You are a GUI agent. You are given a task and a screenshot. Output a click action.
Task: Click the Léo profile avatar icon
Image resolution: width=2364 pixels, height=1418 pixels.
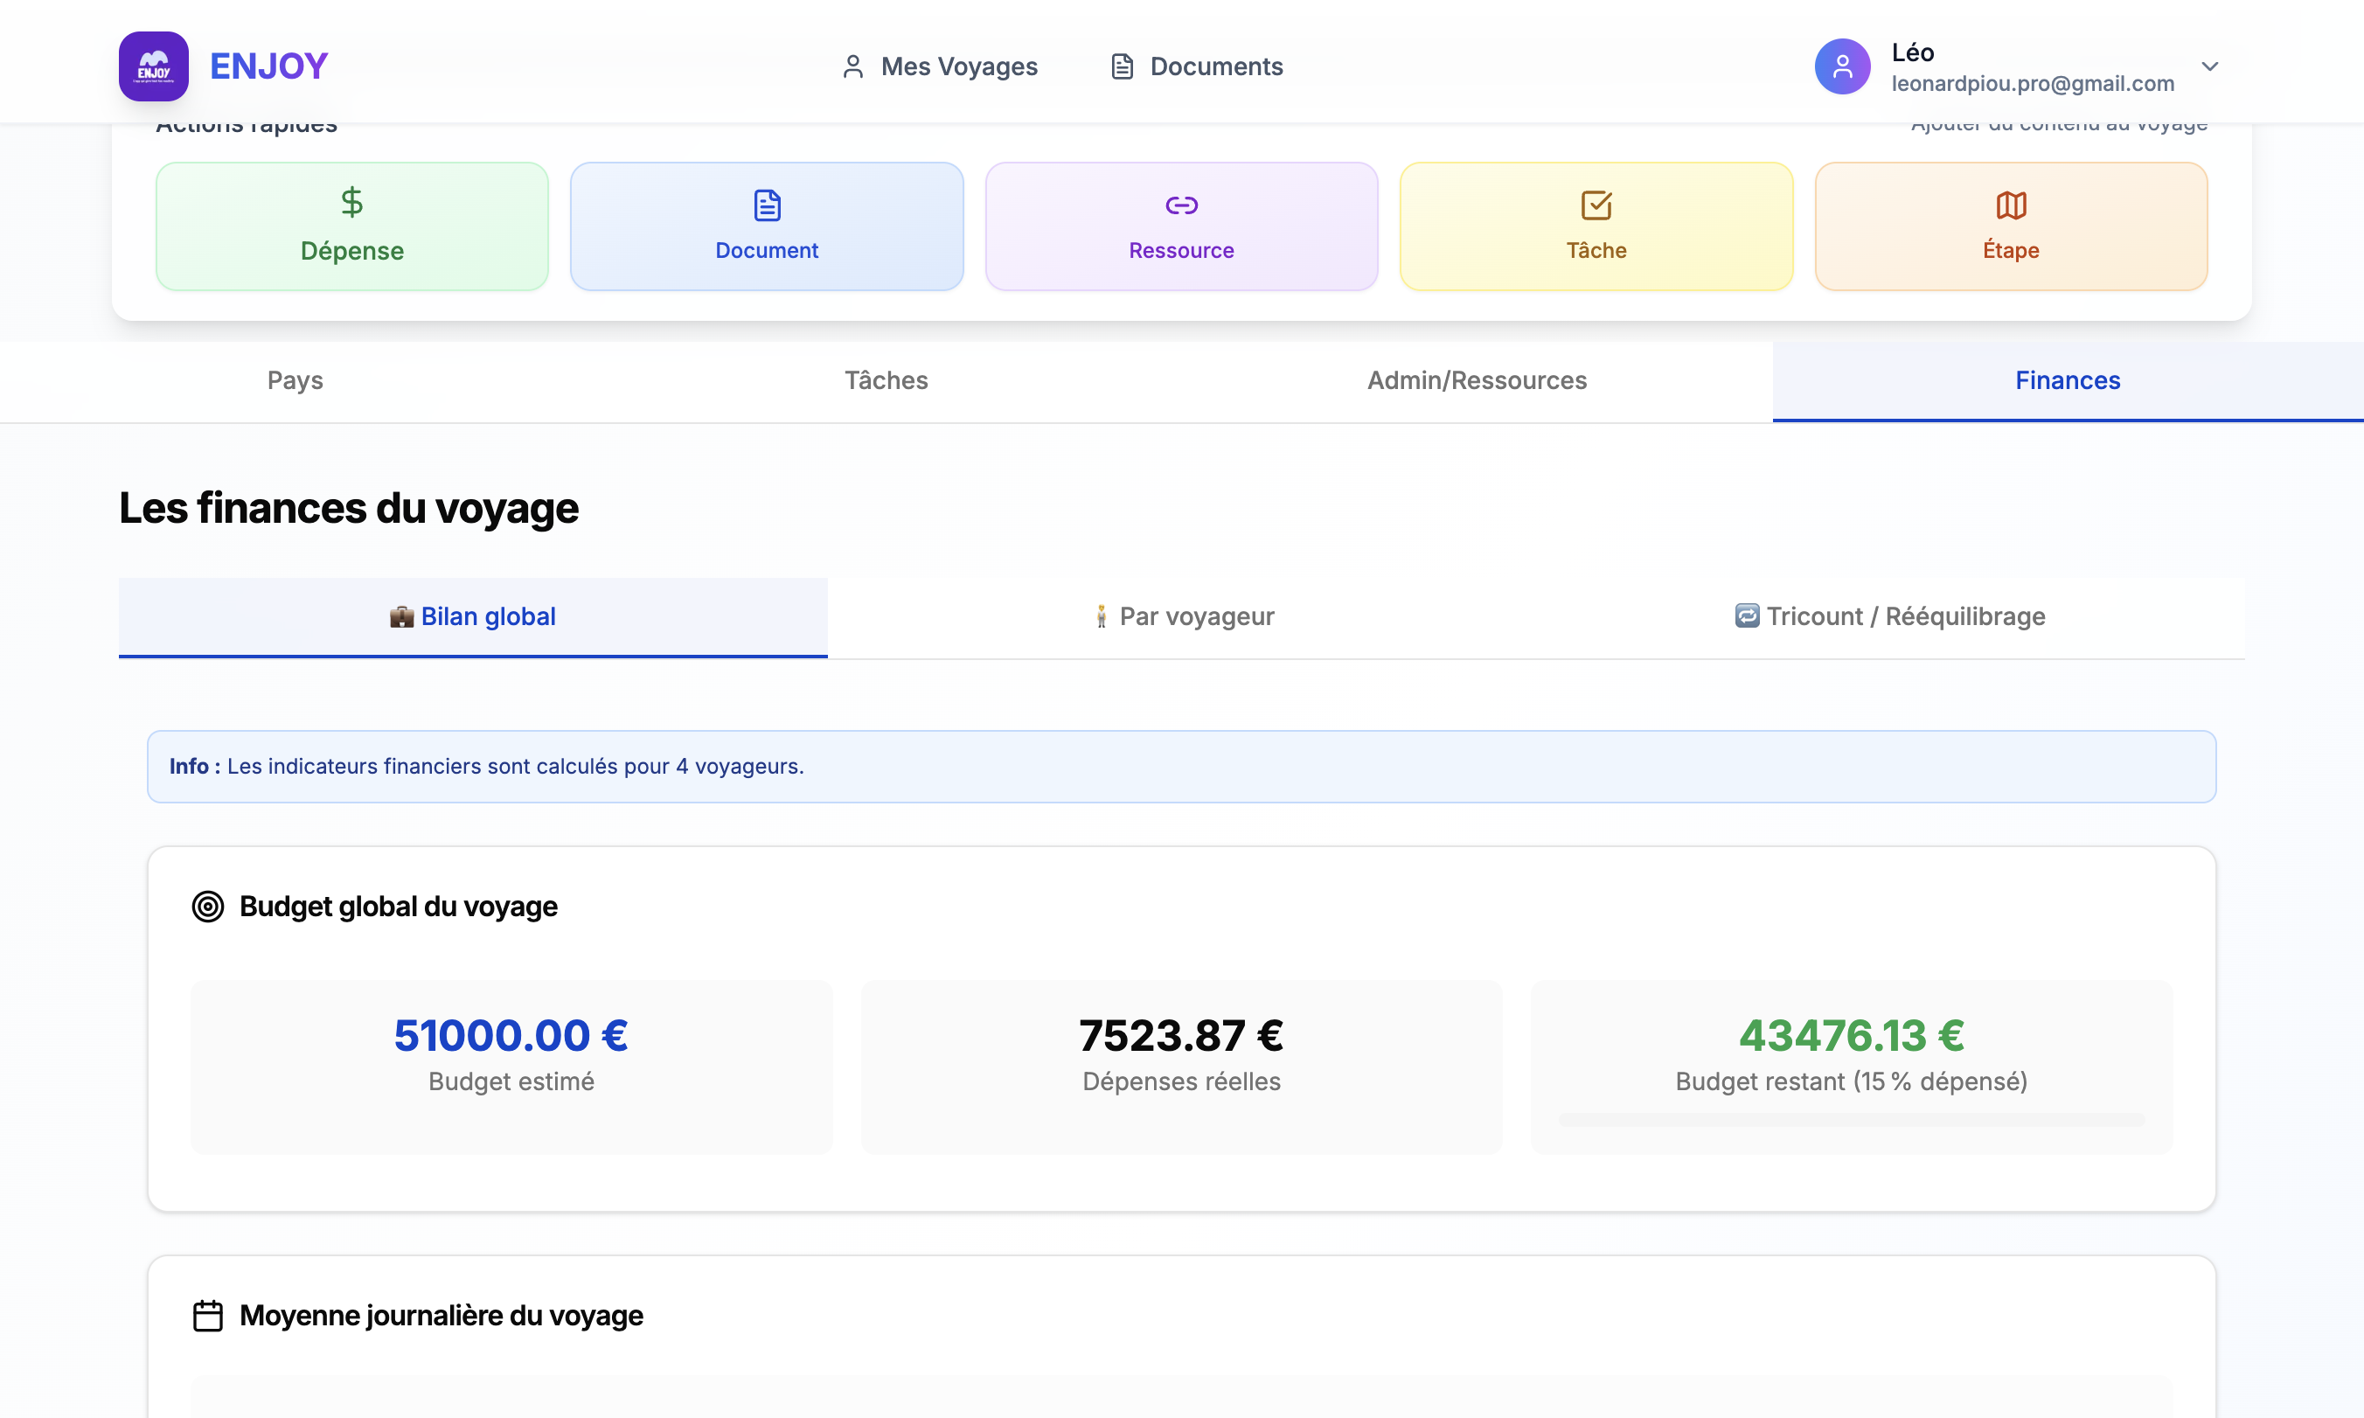point(1841,66)
